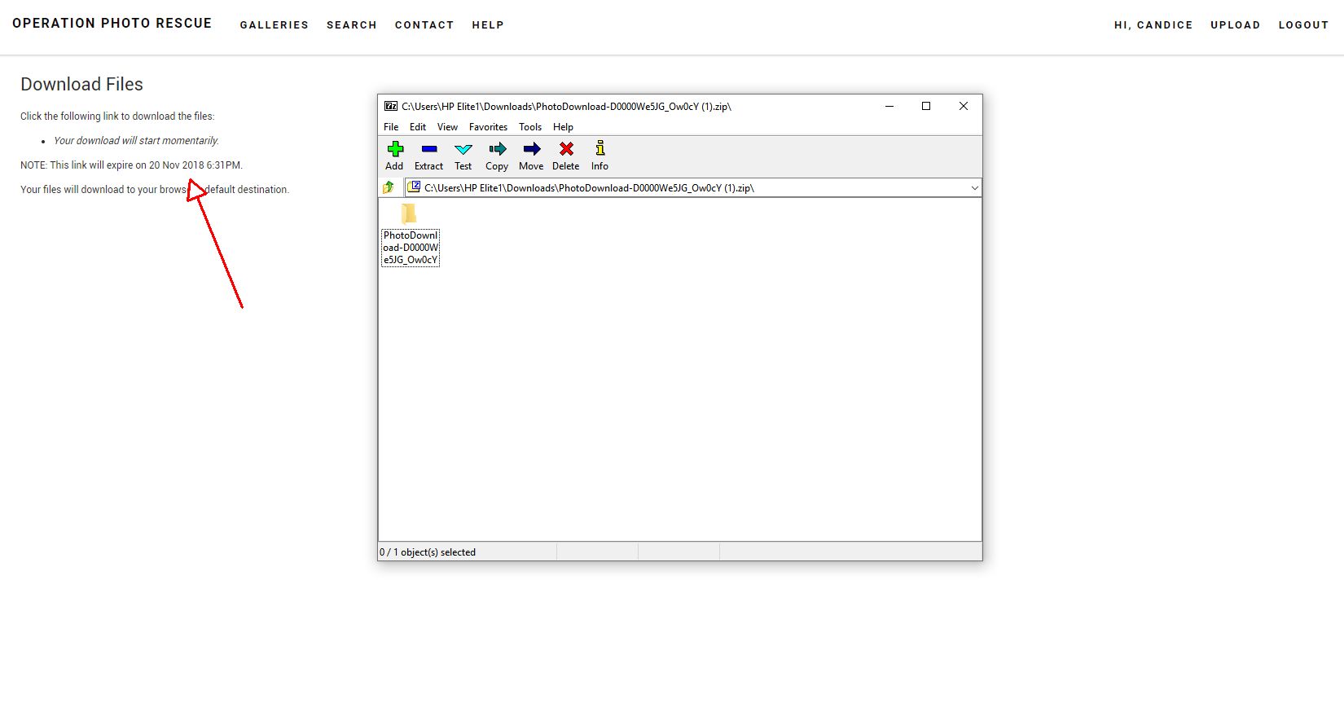Click 'Click the following link to download' text
This screenshot has width=1344, height=712.
coord(117,116)
